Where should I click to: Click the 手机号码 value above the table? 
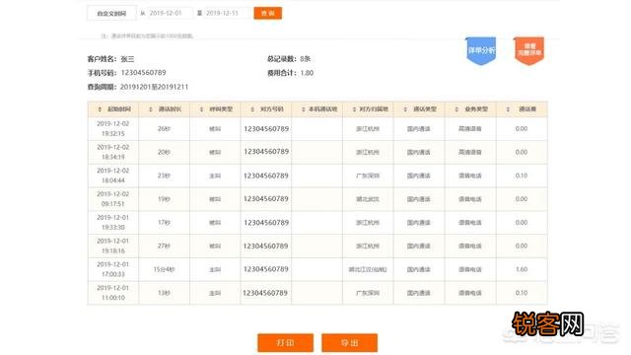coord(143,73)
